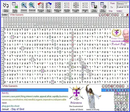Click row number 5 of the matrix

[2, 45]
